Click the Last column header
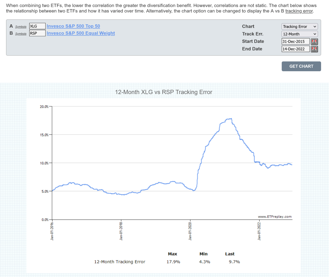Image resolution: width=329 pixels, height=277 pixels. [x=230, y=254]
